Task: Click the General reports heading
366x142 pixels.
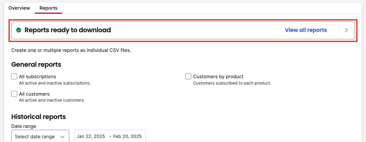Action: [36, 65]
